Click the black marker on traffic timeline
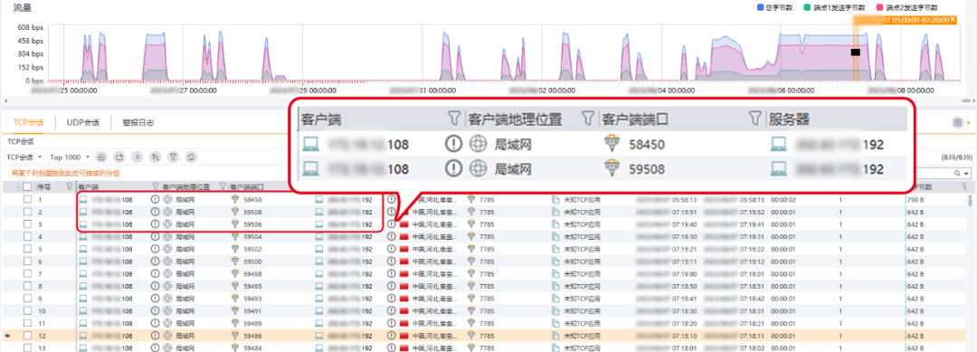The height and width of the screenshot is (352, 977). pos(856,53)
